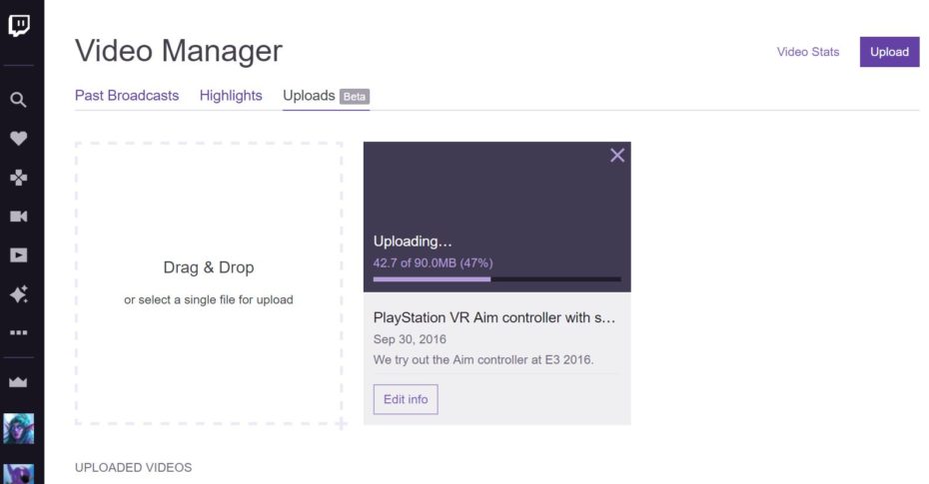Click the crown icon in sidebar
This screenshot has height=484, width=929.
[18, 382]
